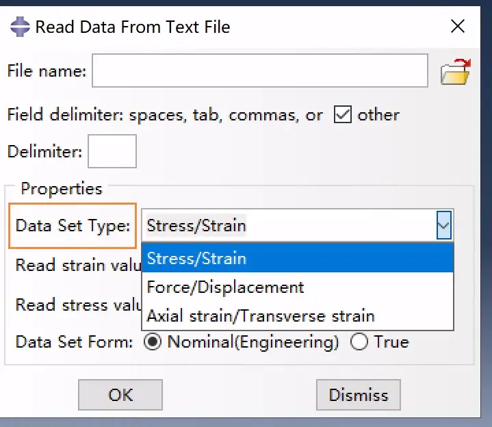Click the Data Set Type label

pos(73,226)
